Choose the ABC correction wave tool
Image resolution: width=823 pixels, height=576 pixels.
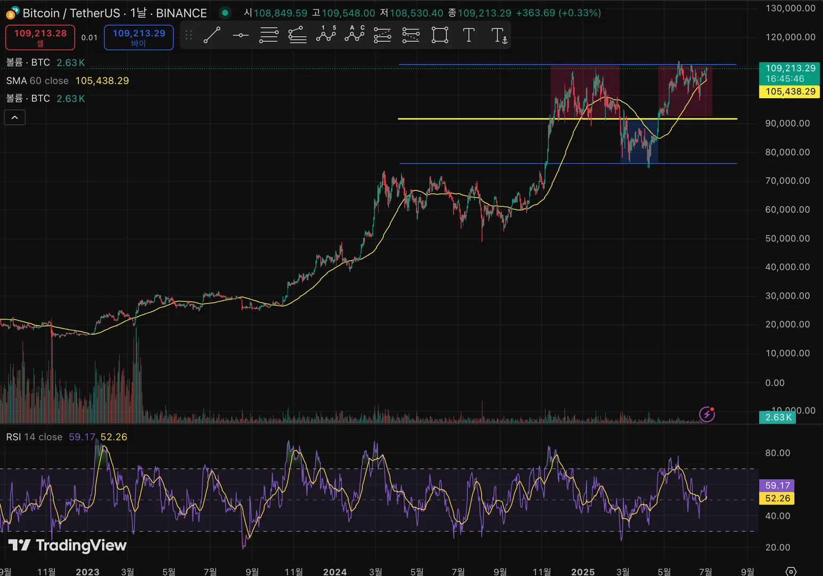point(354,35)
